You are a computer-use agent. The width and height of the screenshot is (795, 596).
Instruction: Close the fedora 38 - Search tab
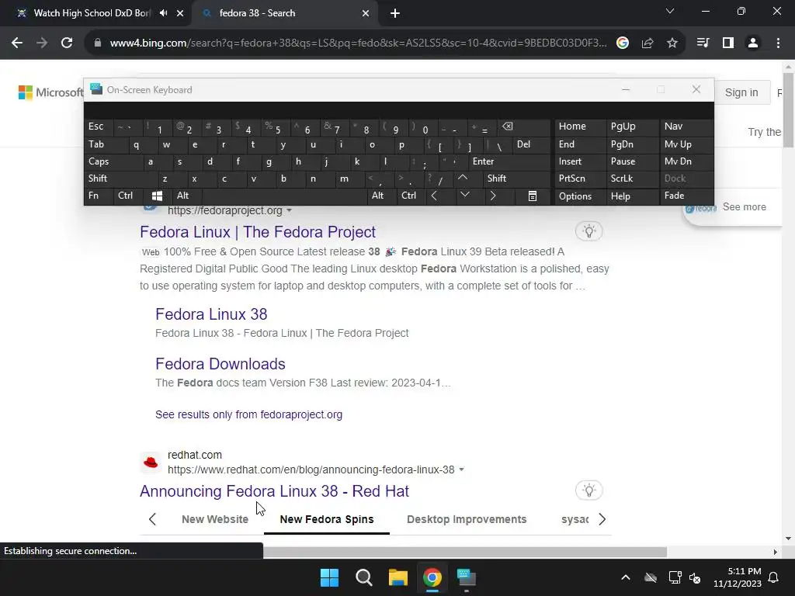click(366, 13)
